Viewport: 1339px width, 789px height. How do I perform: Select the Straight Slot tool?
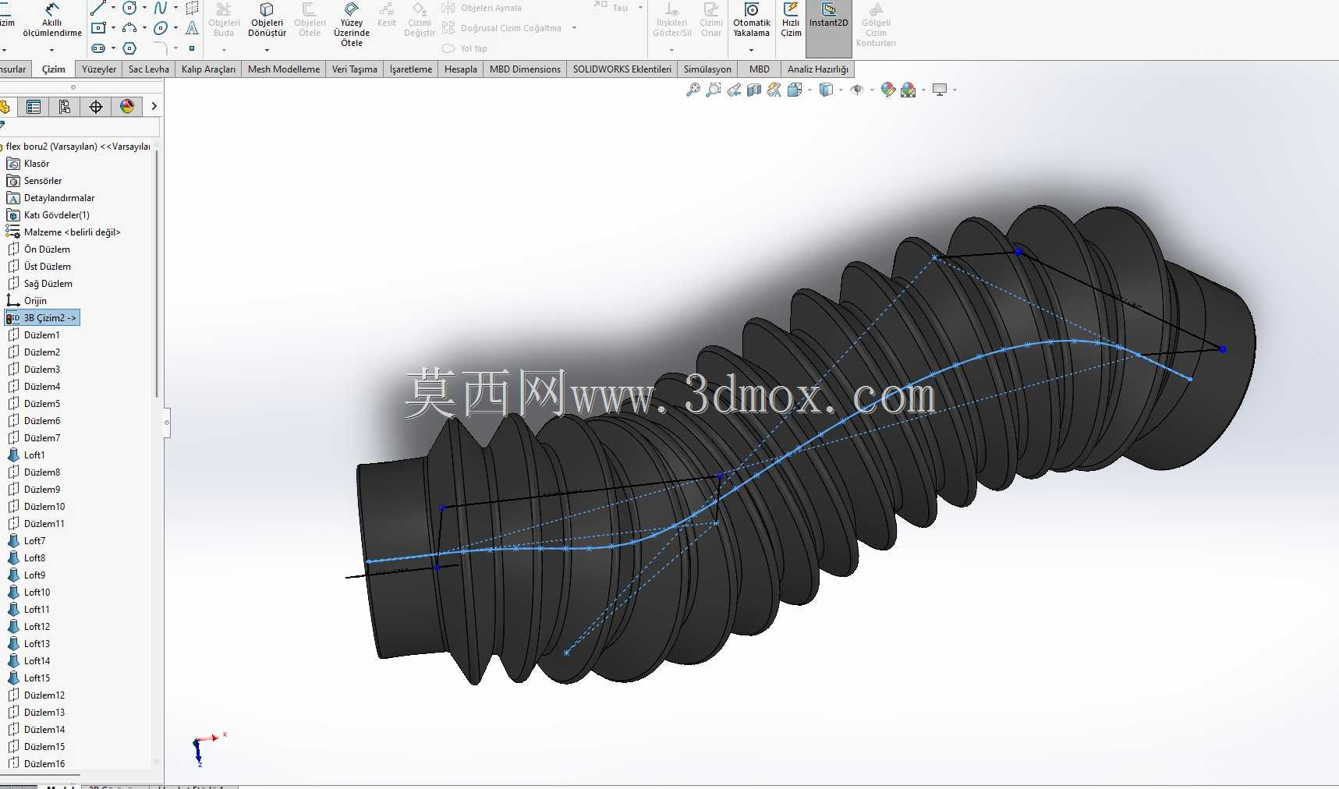(98, 48)
